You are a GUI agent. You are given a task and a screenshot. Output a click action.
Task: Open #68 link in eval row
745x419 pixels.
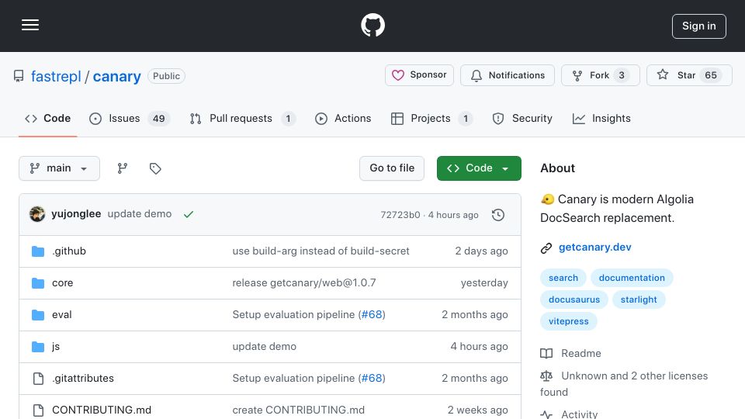pyautogui.click(x=372, y=314)
